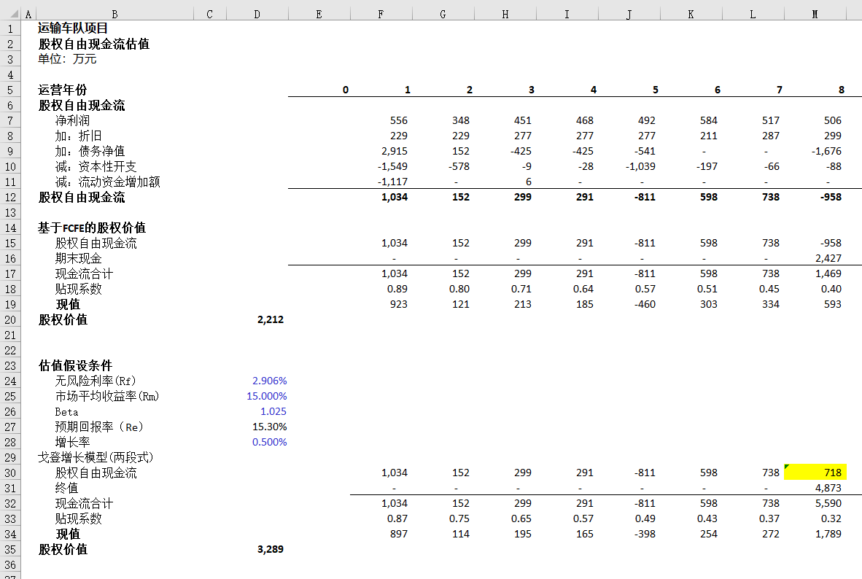862x579 pixels.
Task: Select column B header
Action: tap(114, 15)
